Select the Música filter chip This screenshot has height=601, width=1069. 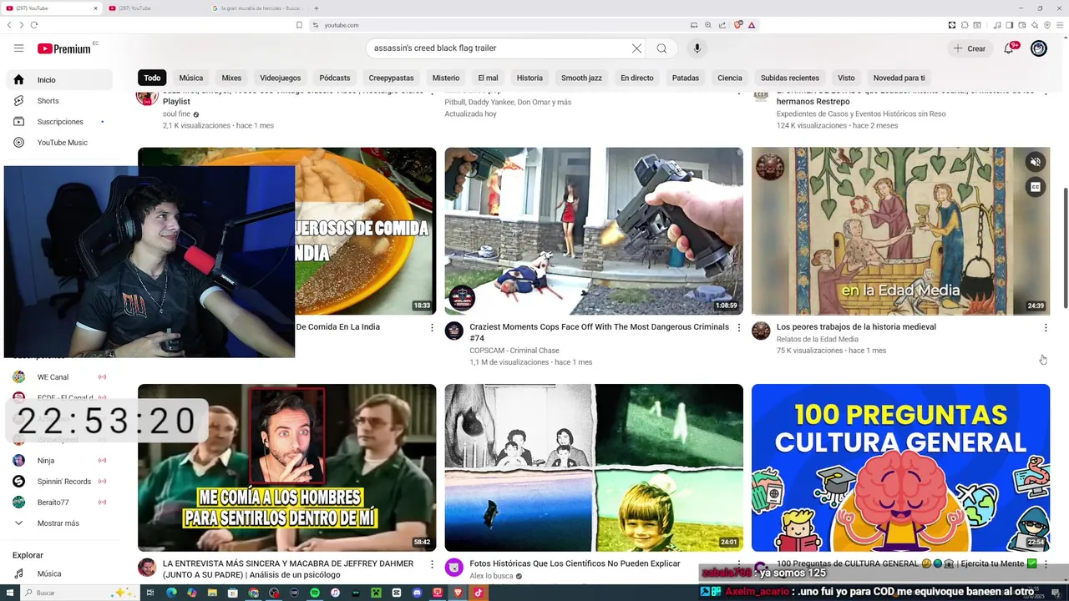click(190, 78)
